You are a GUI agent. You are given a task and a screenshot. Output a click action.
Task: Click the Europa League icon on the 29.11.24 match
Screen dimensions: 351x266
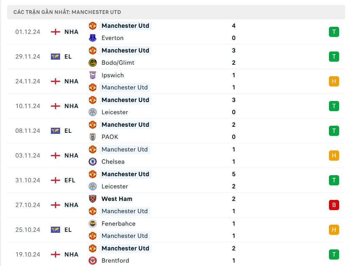(55, 57)
